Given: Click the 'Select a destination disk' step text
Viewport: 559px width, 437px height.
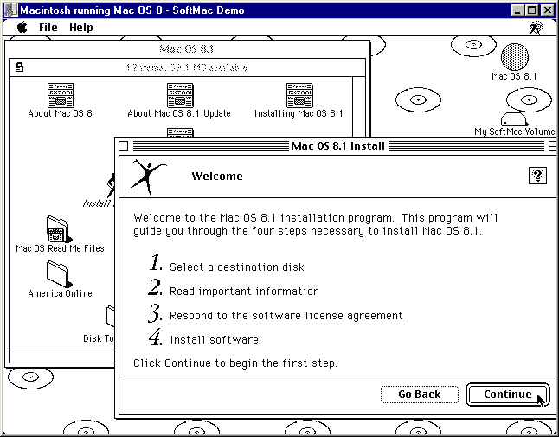Looking at the screenshot, I should [x=237, y=267].
